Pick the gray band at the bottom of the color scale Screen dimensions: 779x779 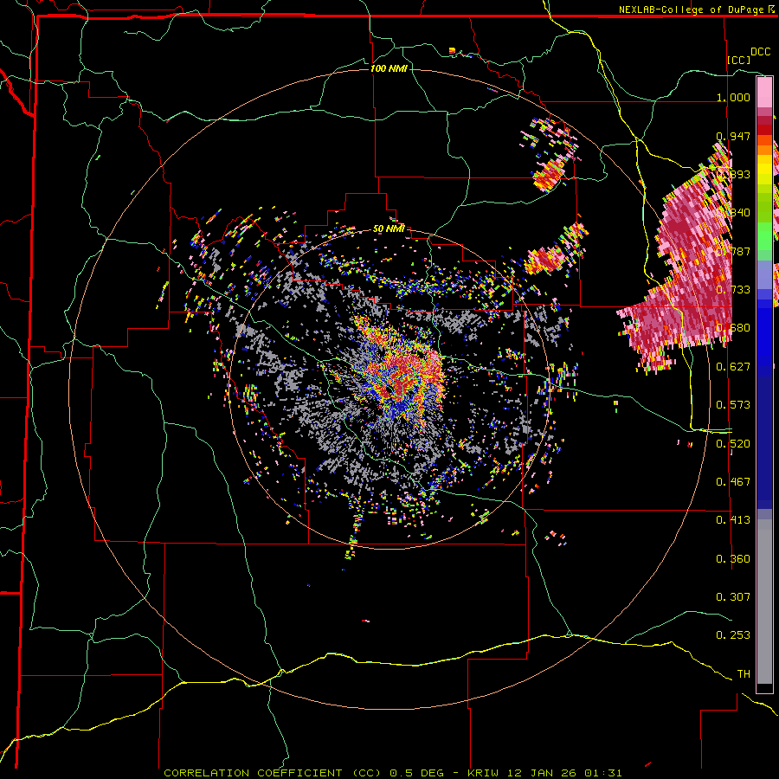[x=764, y=602]
